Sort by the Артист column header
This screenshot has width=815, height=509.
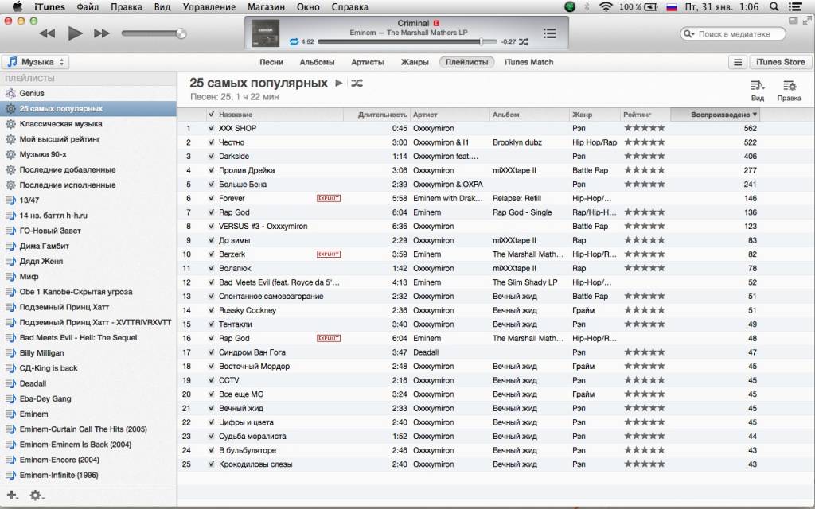pyautogui.click(x=450, y=115)
